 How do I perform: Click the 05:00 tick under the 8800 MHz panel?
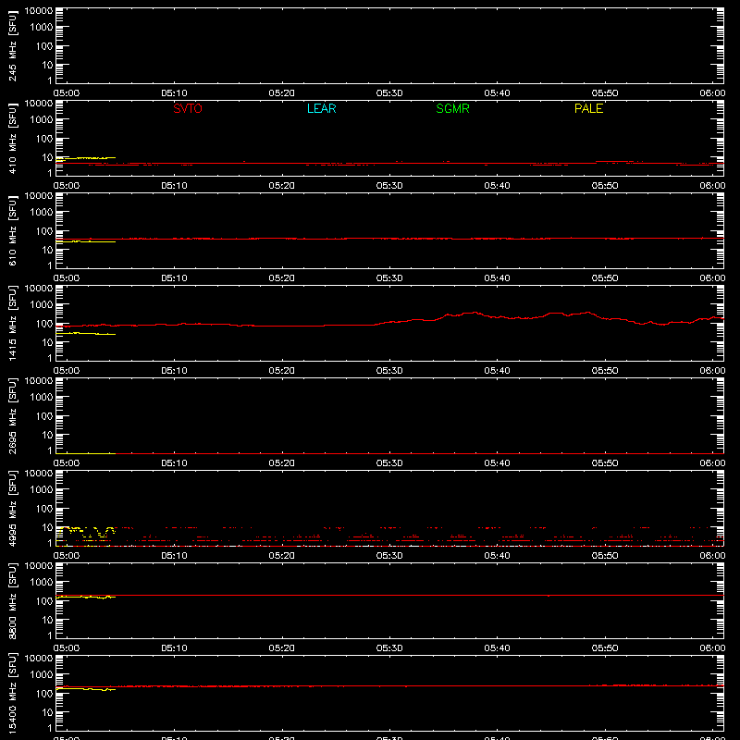(67, 648)
